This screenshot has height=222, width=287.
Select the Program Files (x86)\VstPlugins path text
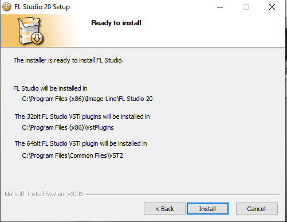coord(68,127)
